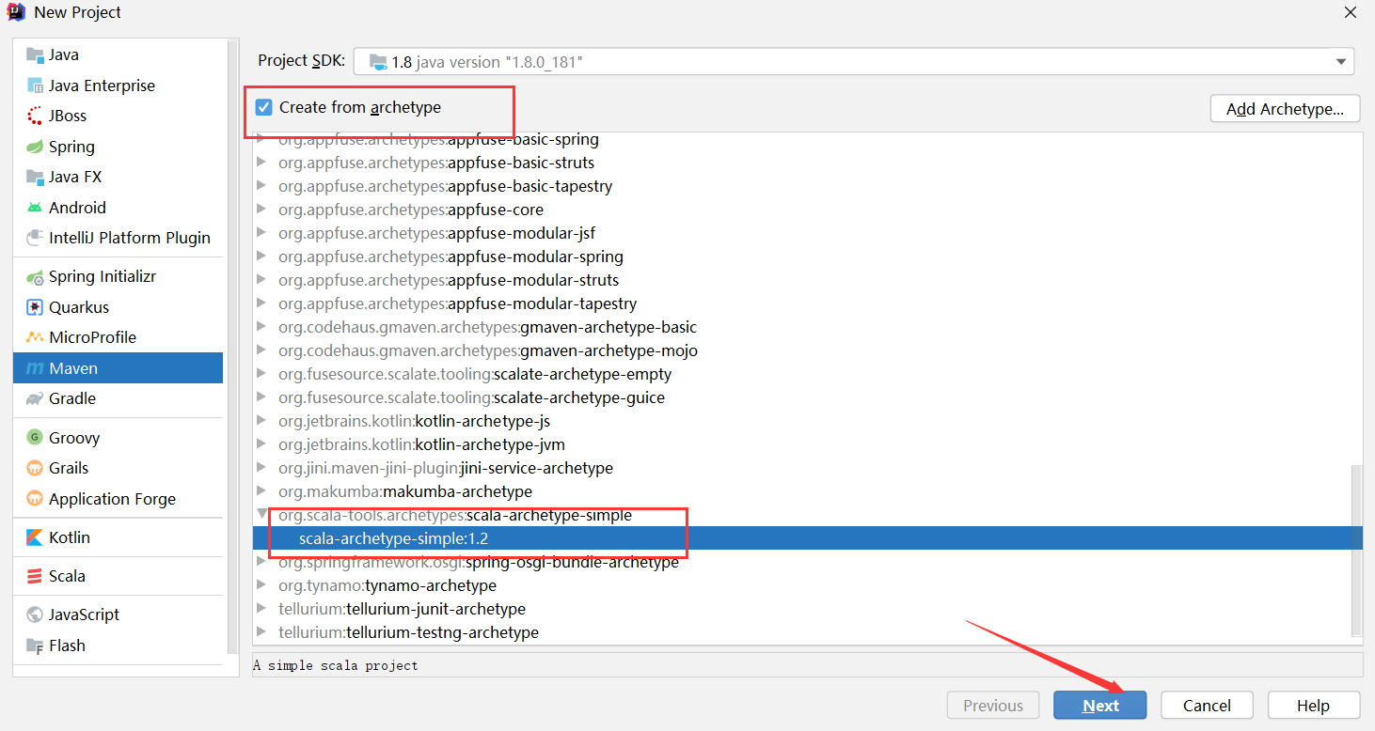Select the Gradle elephant icon

tap(35, 398)
